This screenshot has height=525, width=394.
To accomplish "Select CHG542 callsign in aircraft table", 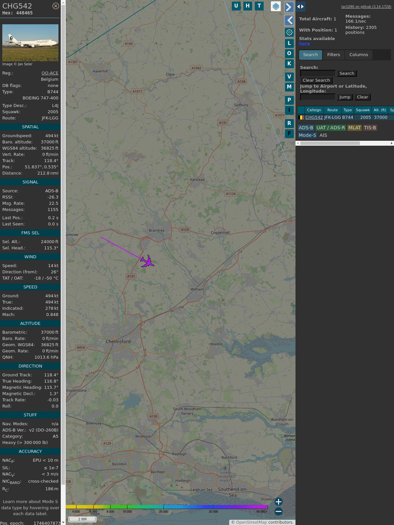I will coord(314,117).
